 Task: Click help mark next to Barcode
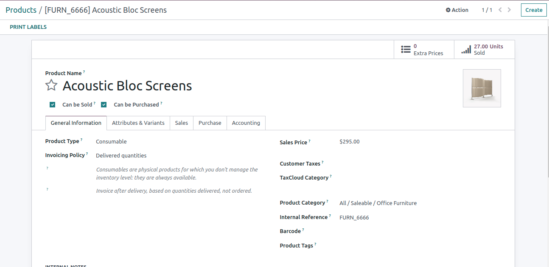pyautogui.click(x=303, y=230)
